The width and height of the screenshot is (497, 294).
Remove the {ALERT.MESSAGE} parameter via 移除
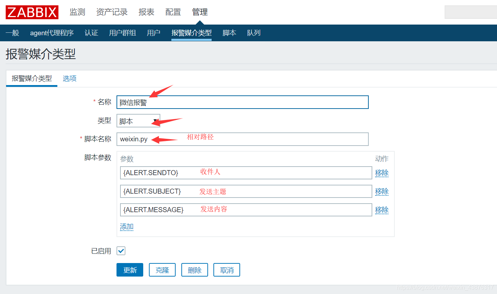[x=382, y=210]
